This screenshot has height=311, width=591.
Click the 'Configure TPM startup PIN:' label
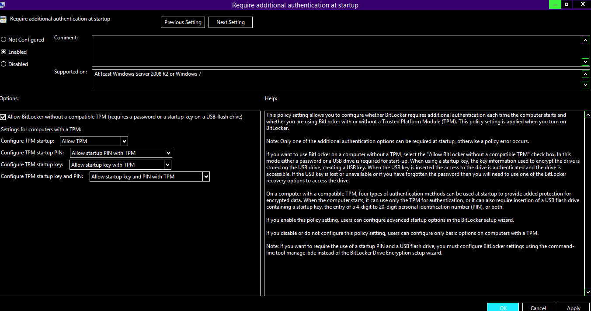tap(32, 153)
